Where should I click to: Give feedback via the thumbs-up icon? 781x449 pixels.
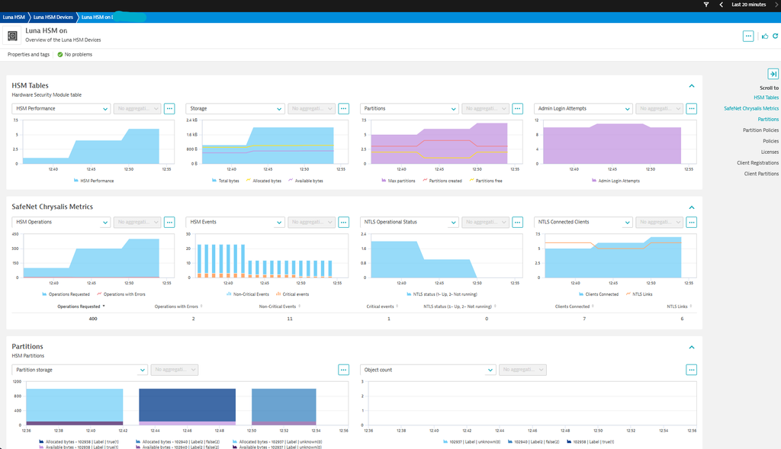(765, 36)
